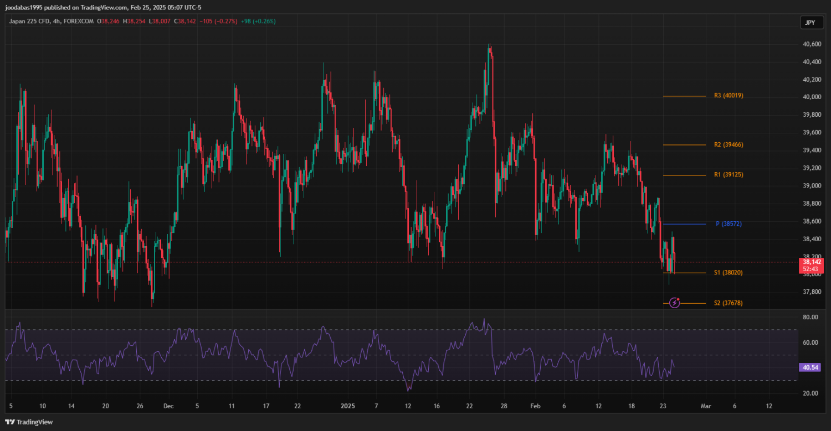
Task: Click the lightning event icon near S2
Action: (674, 303)
